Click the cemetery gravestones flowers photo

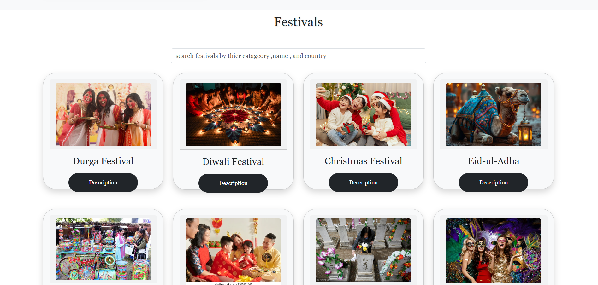(x=364, y=250)
